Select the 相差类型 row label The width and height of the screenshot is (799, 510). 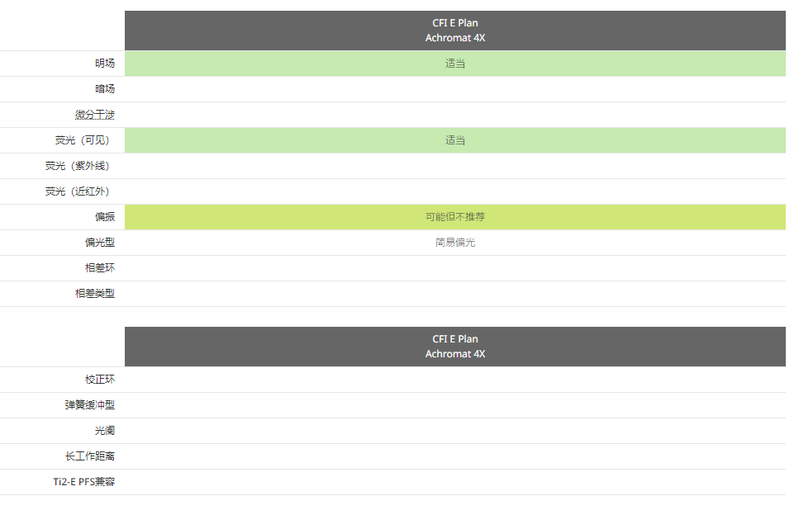click(94, 294)
